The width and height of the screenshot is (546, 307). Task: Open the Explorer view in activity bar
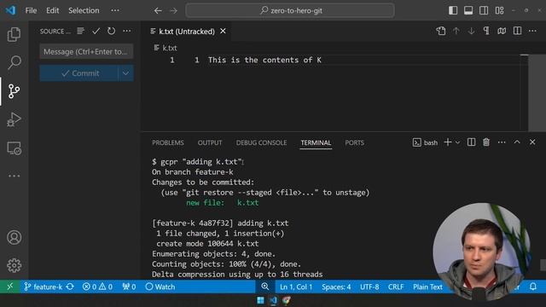pyautogui.click(x=14, y=34)
